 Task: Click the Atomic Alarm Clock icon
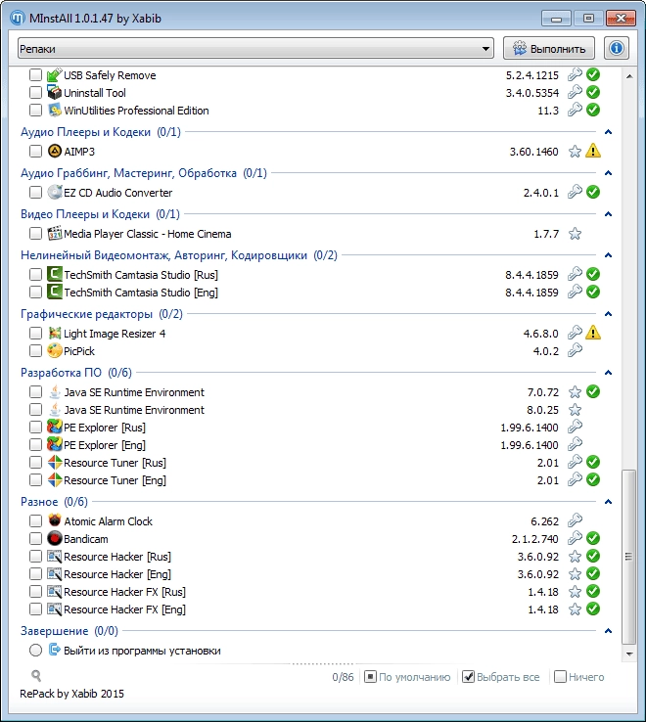tap(55, 520)
